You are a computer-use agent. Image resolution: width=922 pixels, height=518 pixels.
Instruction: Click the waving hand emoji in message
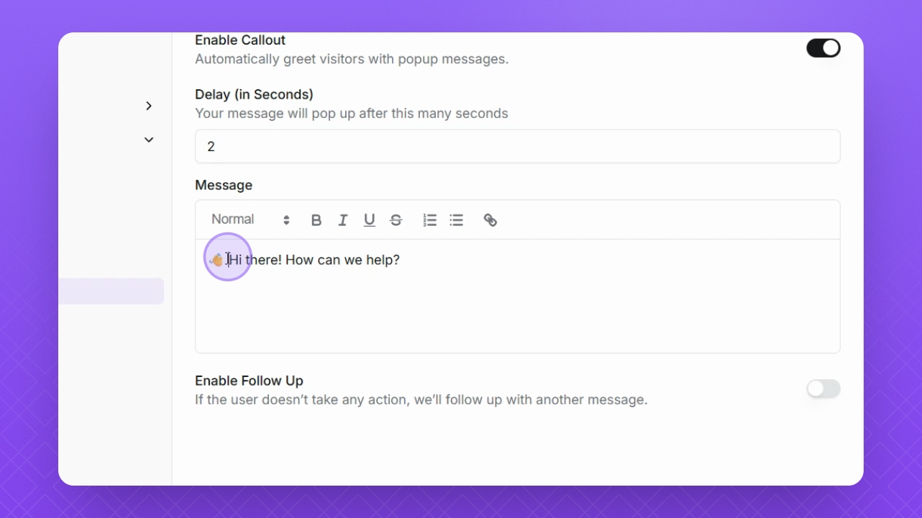point(216,260)
